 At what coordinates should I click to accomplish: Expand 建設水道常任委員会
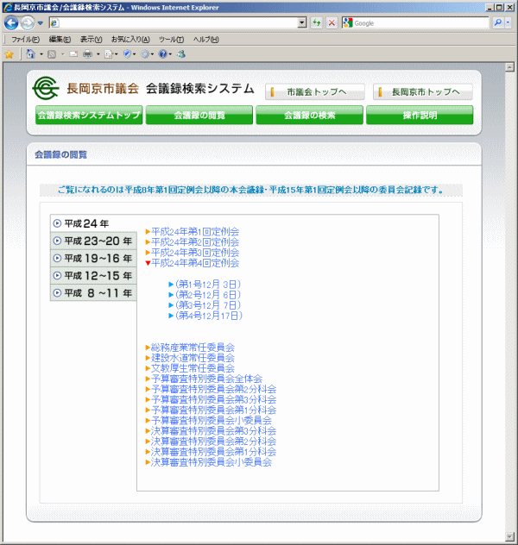click(193, 358)
